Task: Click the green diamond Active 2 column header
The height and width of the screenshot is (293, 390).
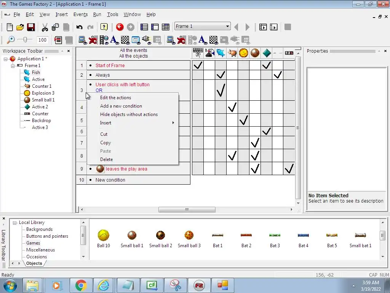Action: [x=266, y=53]
